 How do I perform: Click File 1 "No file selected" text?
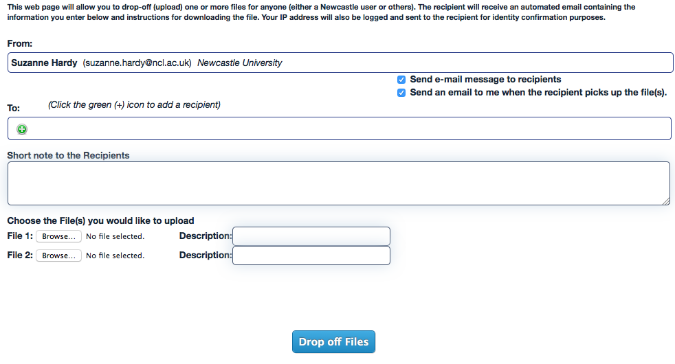(115, 236)
